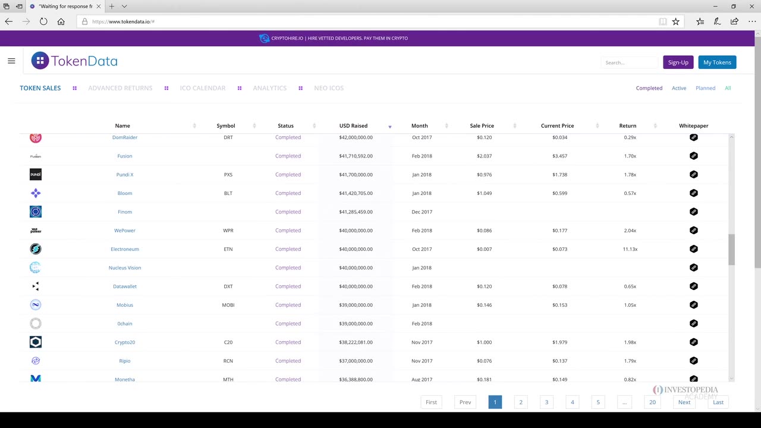The height and width of the screenshot is (428, 761).
Task: Open the whitepaper link for Fusion
Action: (693, 156)
